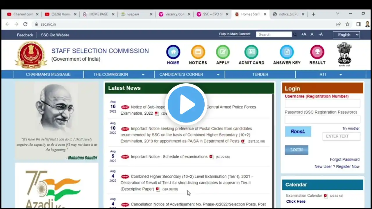Focus the Username registration number field
372x209 pixels.
point(322,103)
